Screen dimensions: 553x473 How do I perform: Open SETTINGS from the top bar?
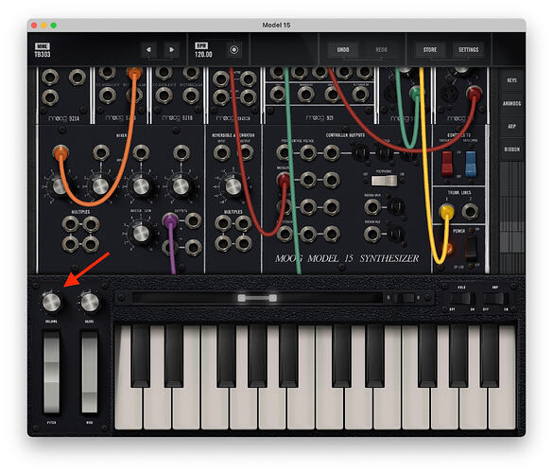coord(468,50)
